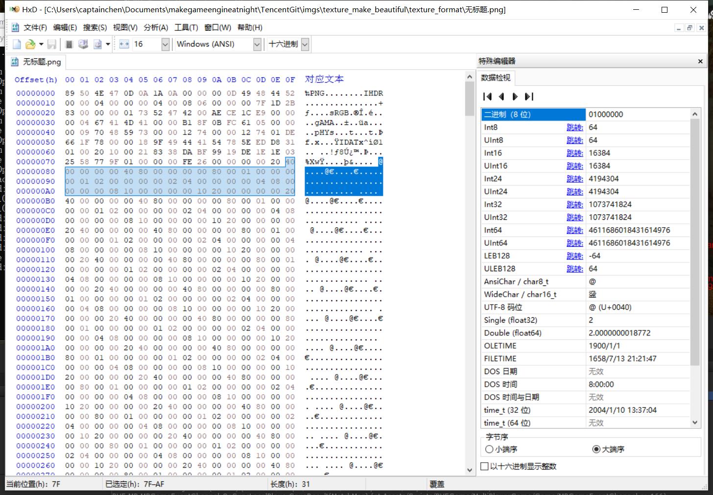Click the 当前位置(h): 7F status entry
The height and width of the screenshot is (495, 713).
[x=33, y=484]
